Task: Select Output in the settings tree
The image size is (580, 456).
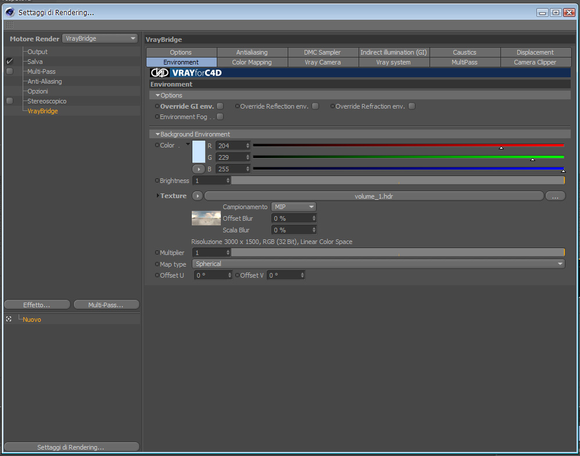Action: coord(37,52)
